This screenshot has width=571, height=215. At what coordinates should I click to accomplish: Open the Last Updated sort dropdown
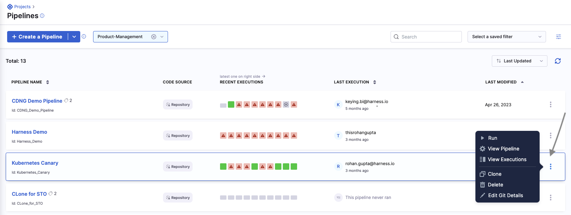[x=519, y=61]
